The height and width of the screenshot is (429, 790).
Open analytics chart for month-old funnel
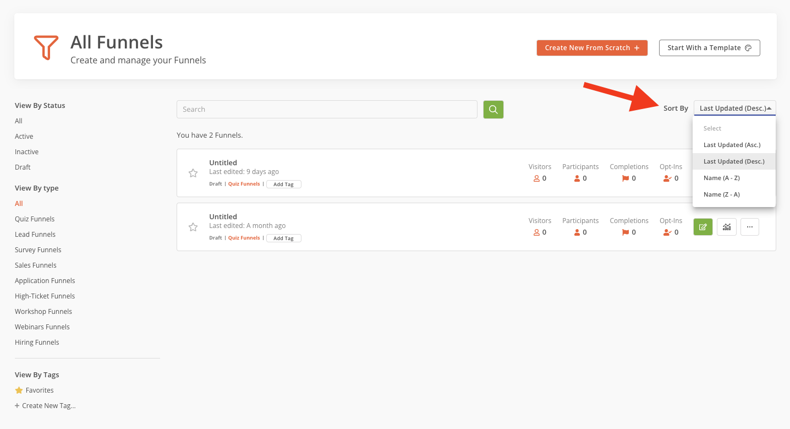[727, 227]
